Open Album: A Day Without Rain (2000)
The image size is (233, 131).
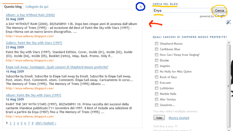click(x=30, y=15)
